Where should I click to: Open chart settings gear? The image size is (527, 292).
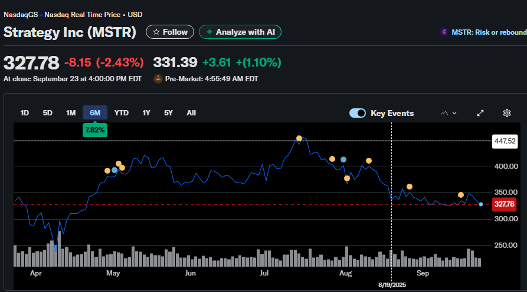(507, 113)
